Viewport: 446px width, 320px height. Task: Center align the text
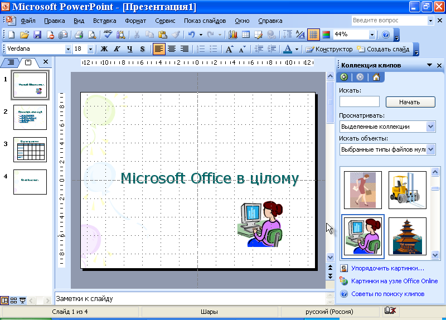pyautogui.click(x=172, y=49)
